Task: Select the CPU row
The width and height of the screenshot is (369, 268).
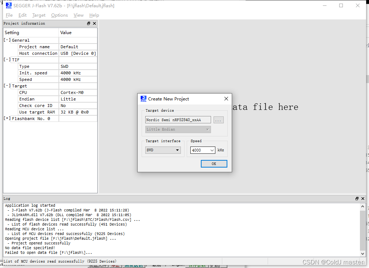Action: (x=58, y=92)
